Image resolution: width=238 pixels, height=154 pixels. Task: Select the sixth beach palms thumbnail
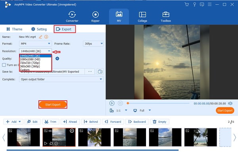[200, 137]
